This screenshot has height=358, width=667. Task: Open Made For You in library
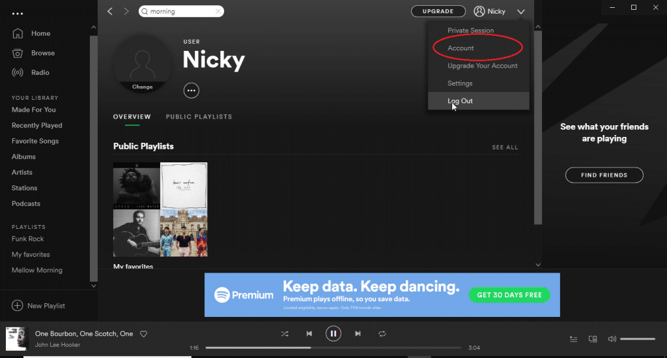coord(34,110)
